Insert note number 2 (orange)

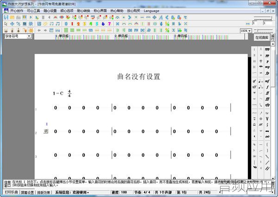[x=78, y=24]
